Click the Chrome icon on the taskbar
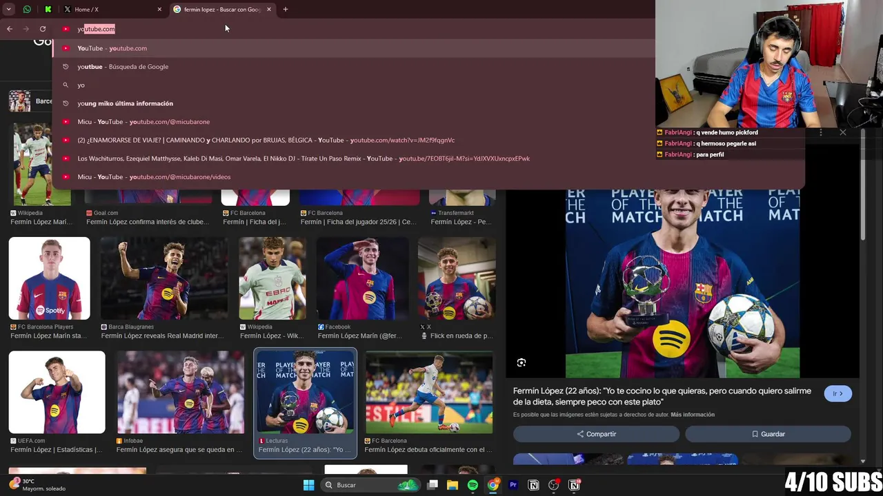Viewport: 883px width, 496px height. coord(493,485)
